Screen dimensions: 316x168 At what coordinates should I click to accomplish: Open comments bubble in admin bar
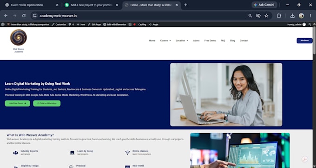point(71,25)
